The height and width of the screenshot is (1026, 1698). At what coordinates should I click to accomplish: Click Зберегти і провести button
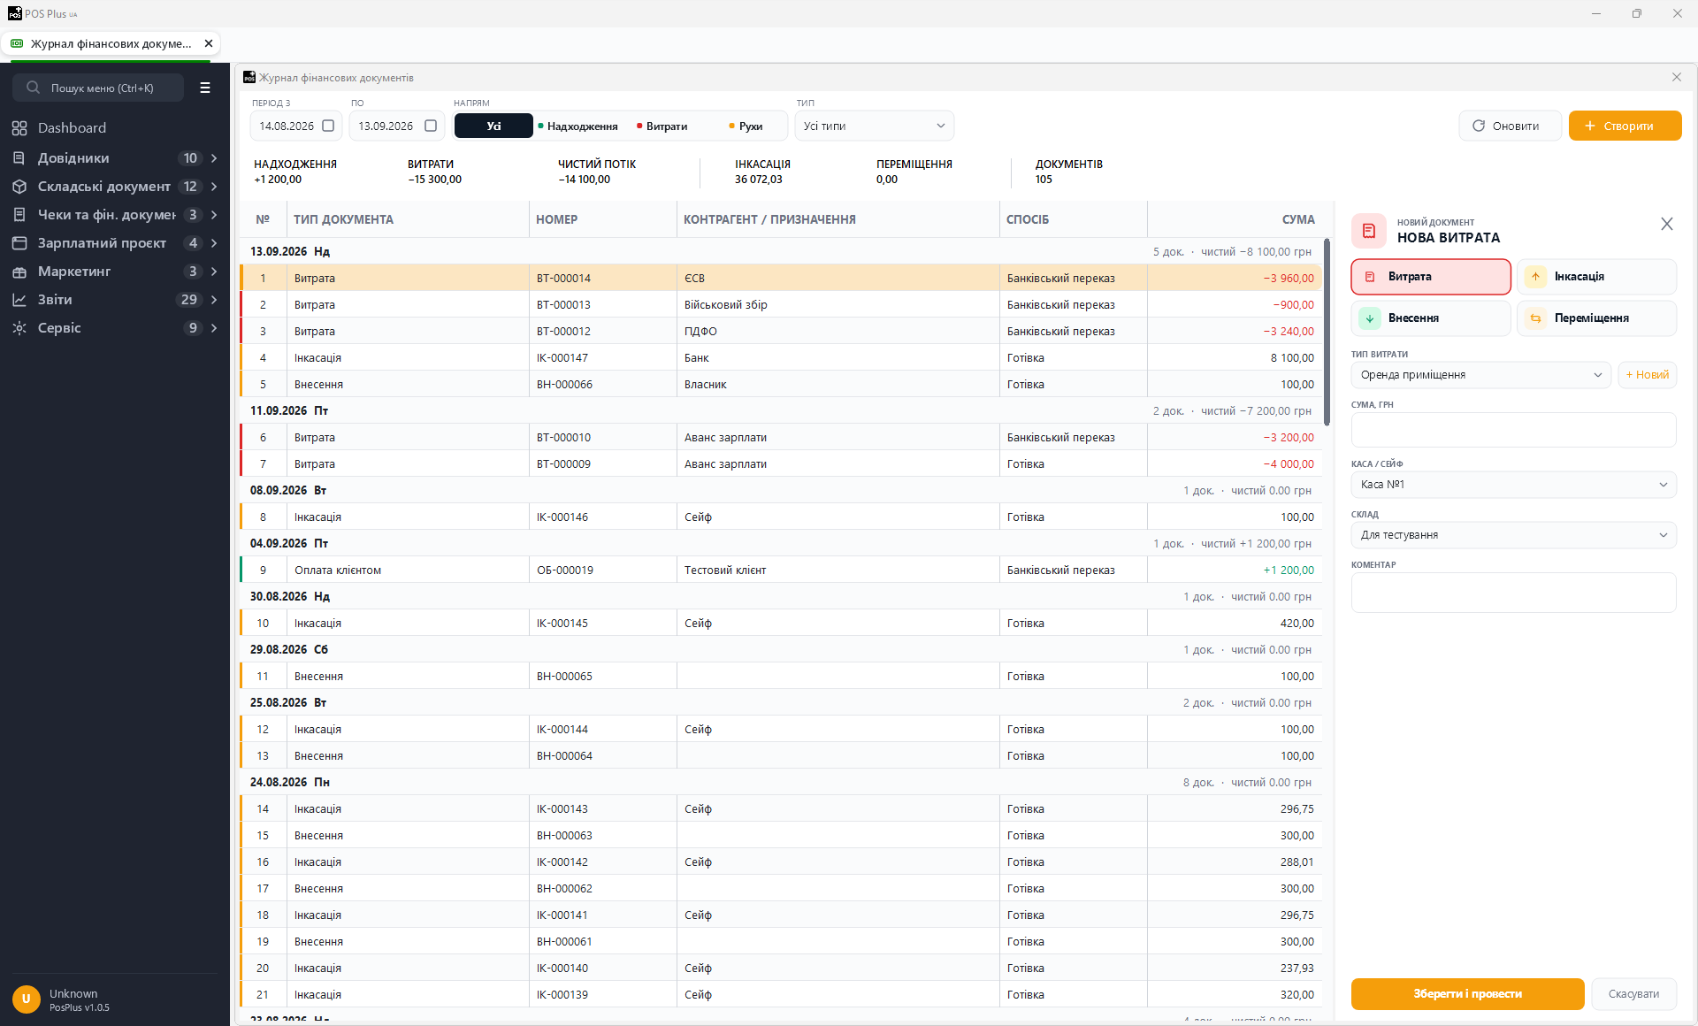pos(1467,994)
